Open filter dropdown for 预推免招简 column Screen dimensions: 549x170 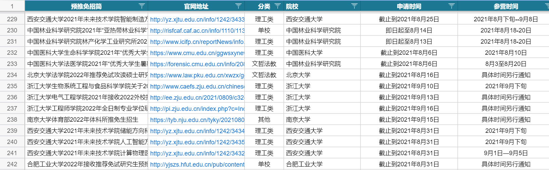pyautogui.click(x=142, y=6)
